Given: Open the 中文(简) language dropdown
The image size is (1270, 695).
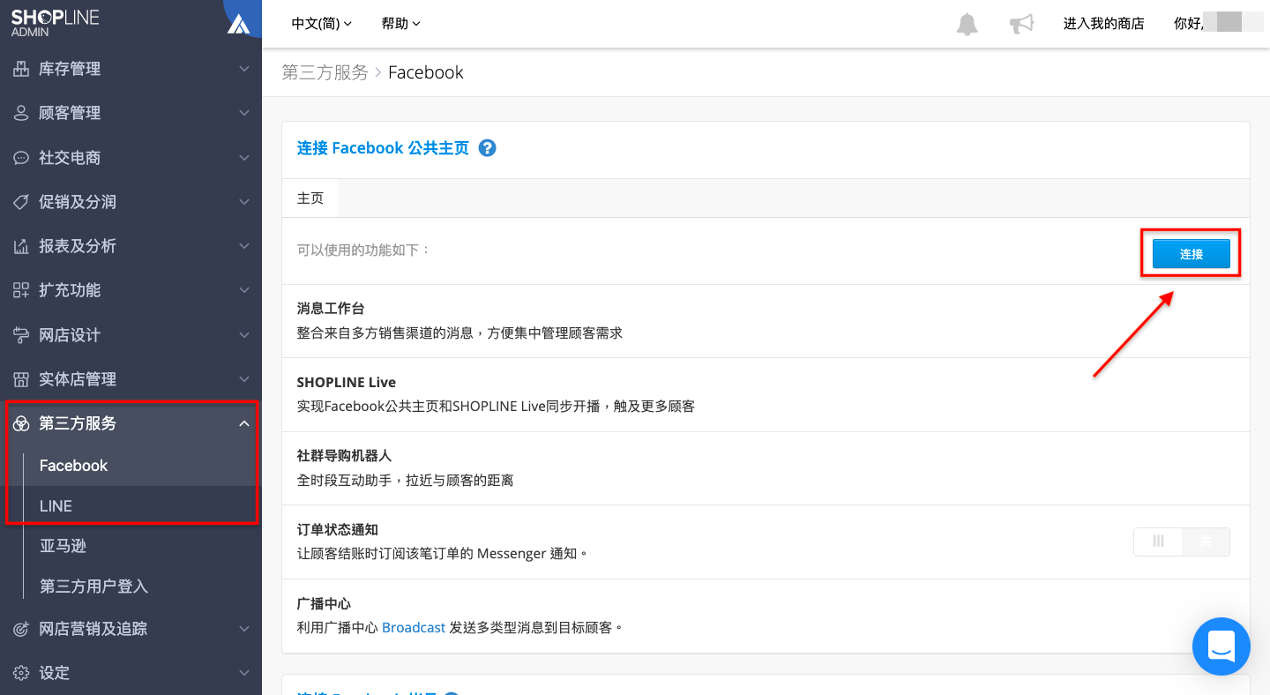Looking at the screenshot, I should (x=320, y=24).
